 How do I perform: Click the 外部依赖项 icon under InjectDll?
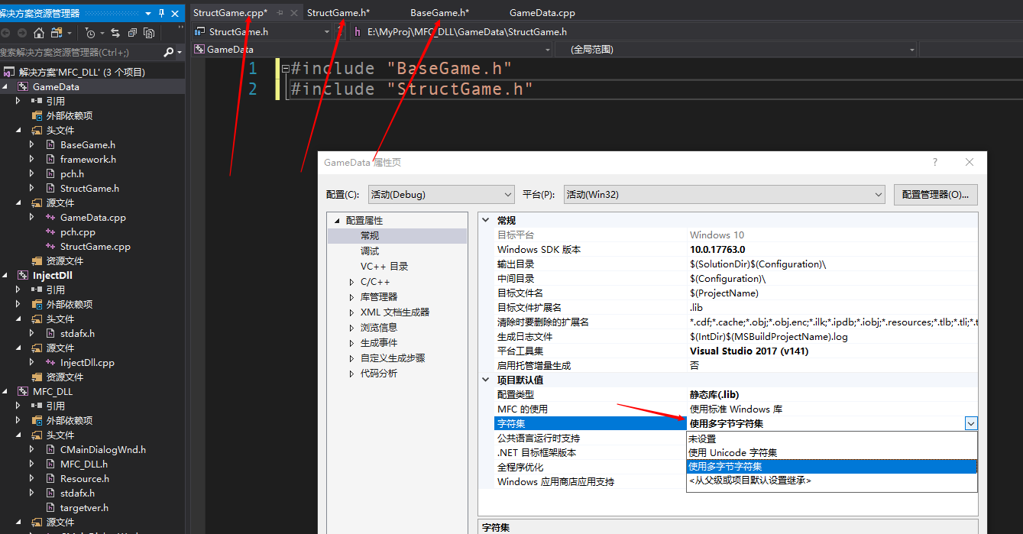[37, 304]
